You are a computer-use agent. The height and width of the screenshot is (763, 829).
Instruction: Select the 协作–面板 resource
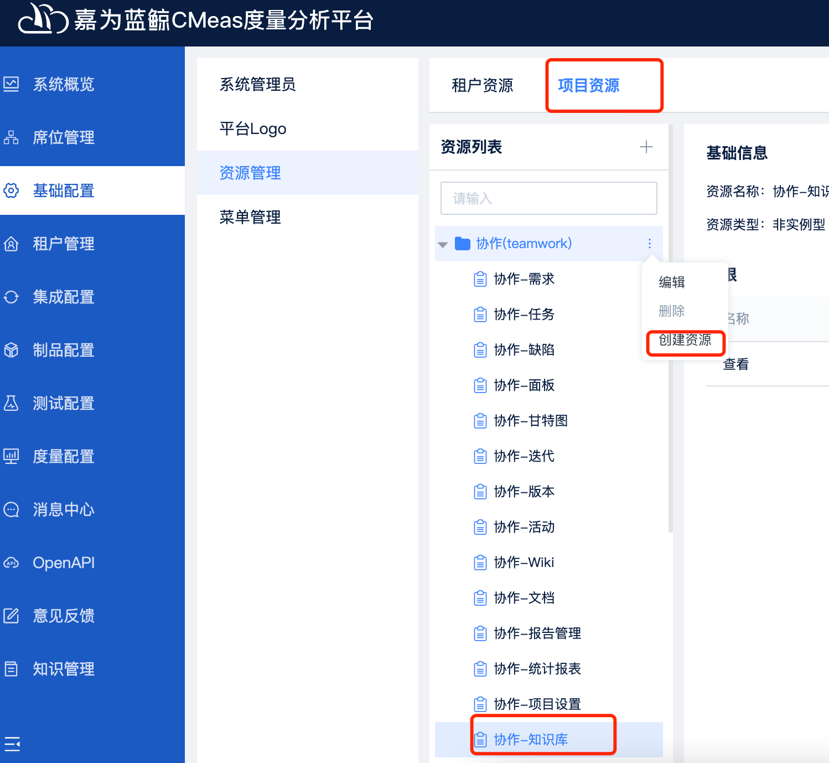[x=549, y=385]
